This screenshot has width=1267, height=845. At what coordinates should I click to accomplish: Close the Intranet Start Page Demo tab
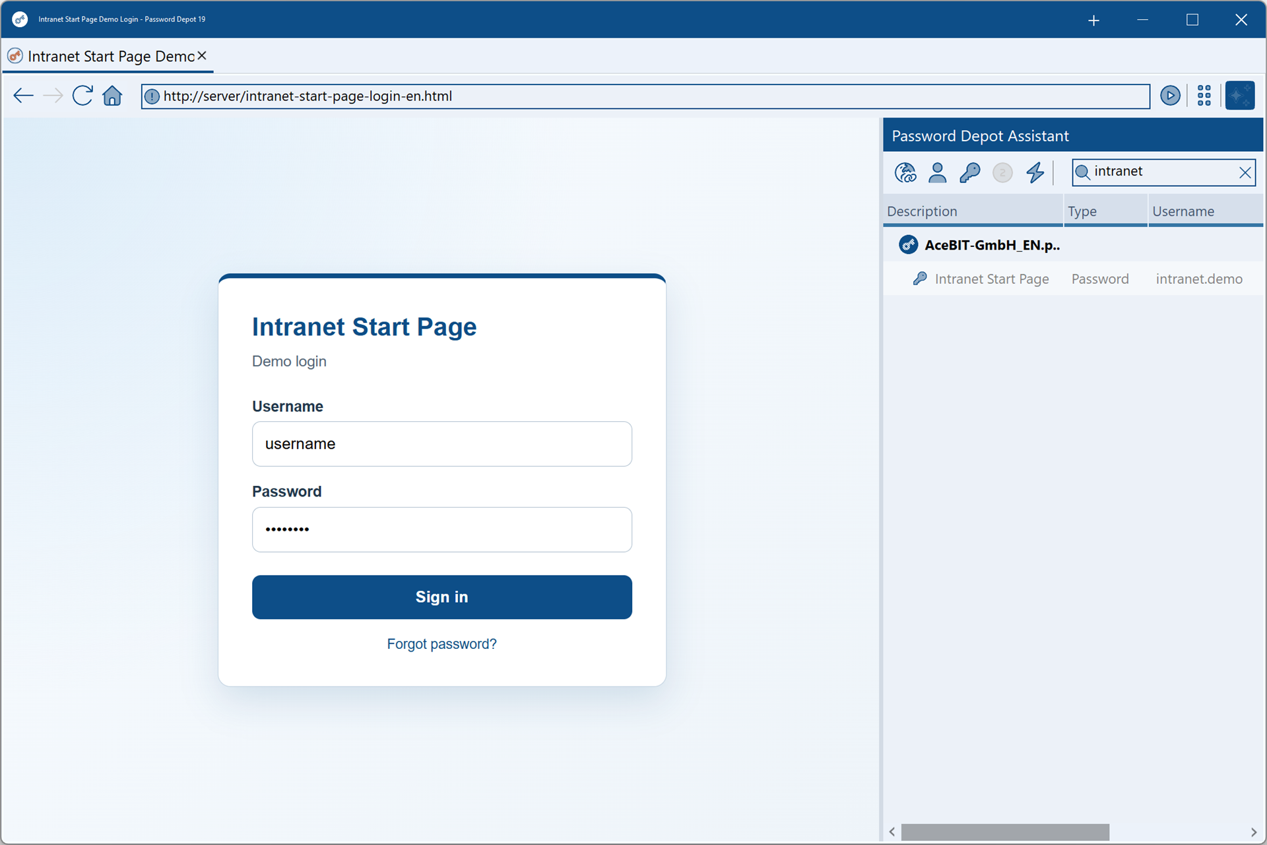click(x=202, y=56)
